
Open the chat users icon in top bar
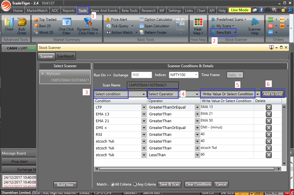[x=255, y=10]
